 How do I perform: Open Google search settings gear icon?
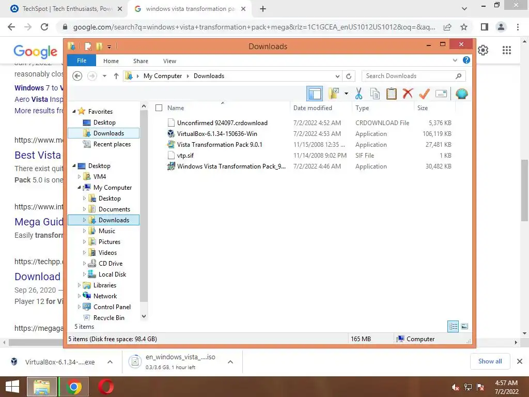tap(483, 50)
